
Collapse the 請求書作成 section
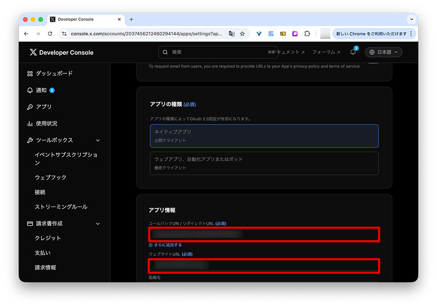pyautogui.click(x=97, y=223)
